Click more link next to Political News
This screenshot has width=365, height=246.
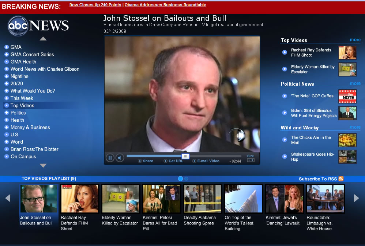point(355,83)
